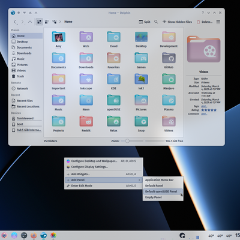Choose Configure Desktop and Wallpaper
This screenshot has width=240, height=240.
coord(104,161)
